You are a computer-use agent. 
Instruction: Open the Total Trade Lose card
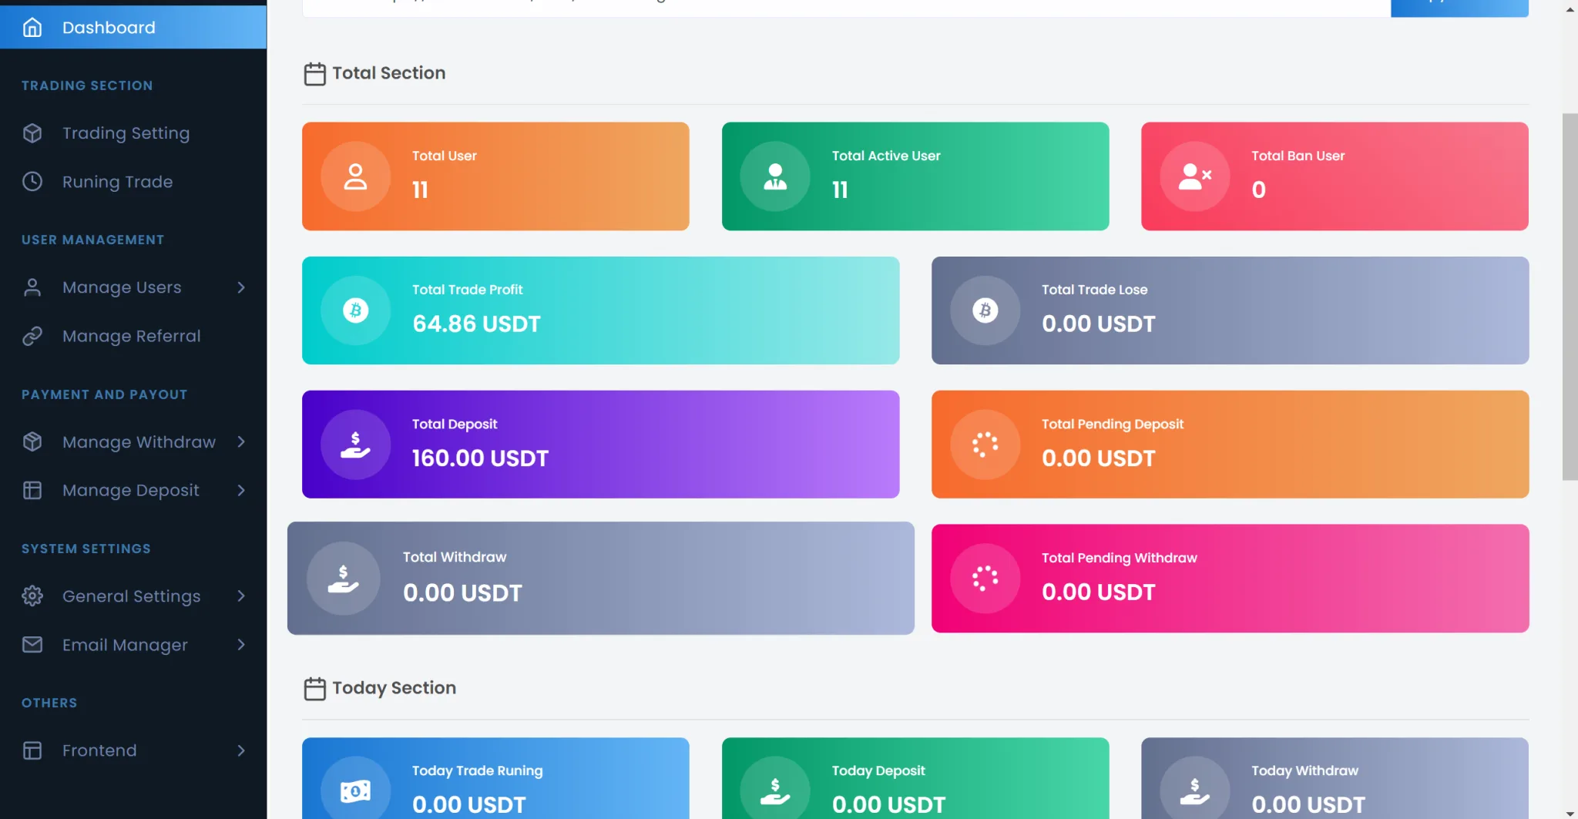tap(1230, 310)
